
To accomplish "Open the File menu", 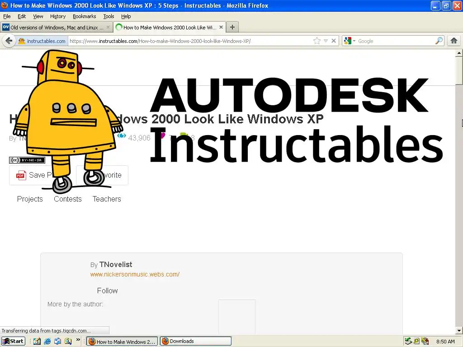I will click(7, 16).
